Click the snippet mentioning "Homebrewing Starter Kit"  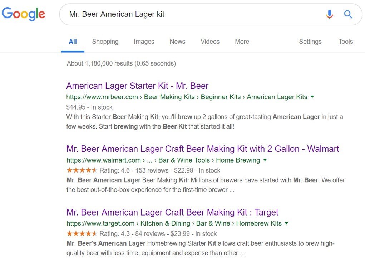point(201,248)
